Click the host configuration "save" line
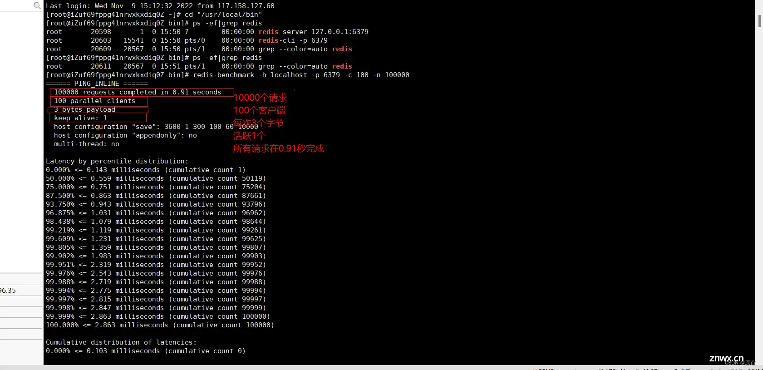Viewport: 763px width, 370px height. (156, 127)
